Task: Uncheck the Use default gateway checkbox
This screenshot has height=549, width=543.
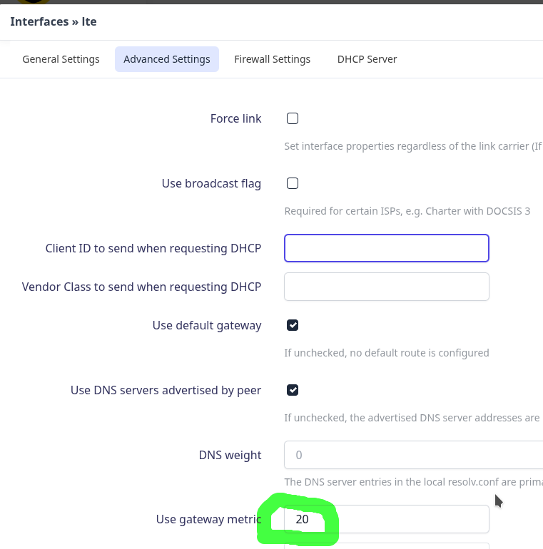Action: (293, 325)
